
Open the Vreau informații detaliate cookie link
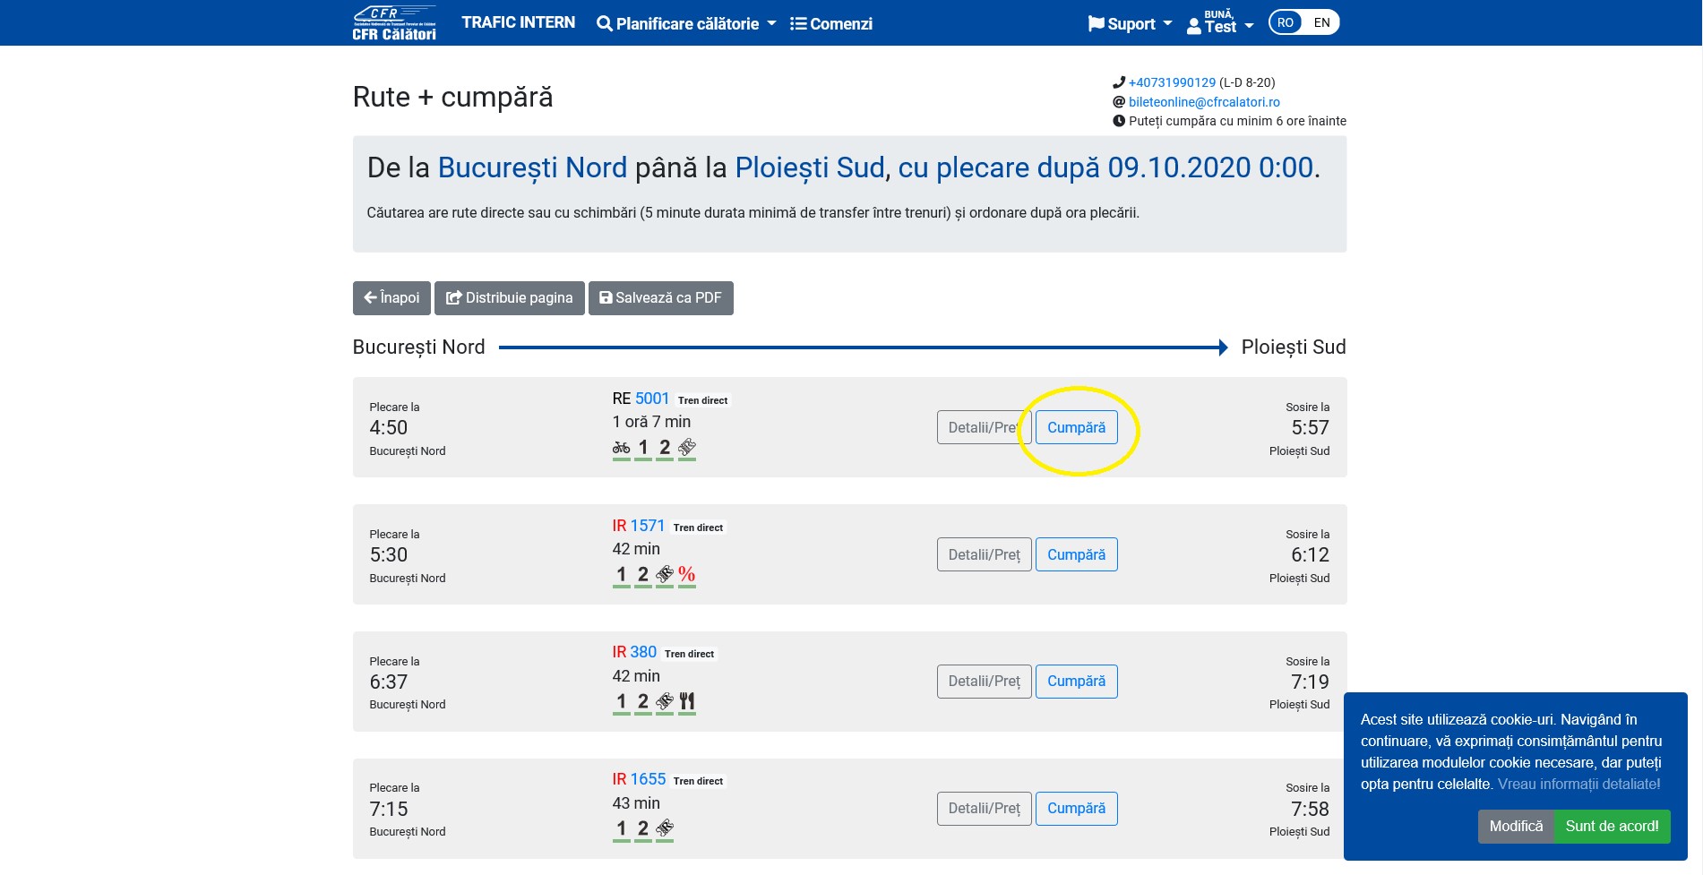pyautogui.click(x=1578, y=785)
